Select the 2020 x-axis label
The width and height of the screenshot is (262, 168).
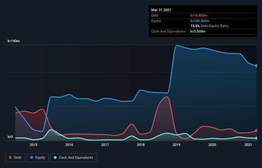(x=212, y=145)
